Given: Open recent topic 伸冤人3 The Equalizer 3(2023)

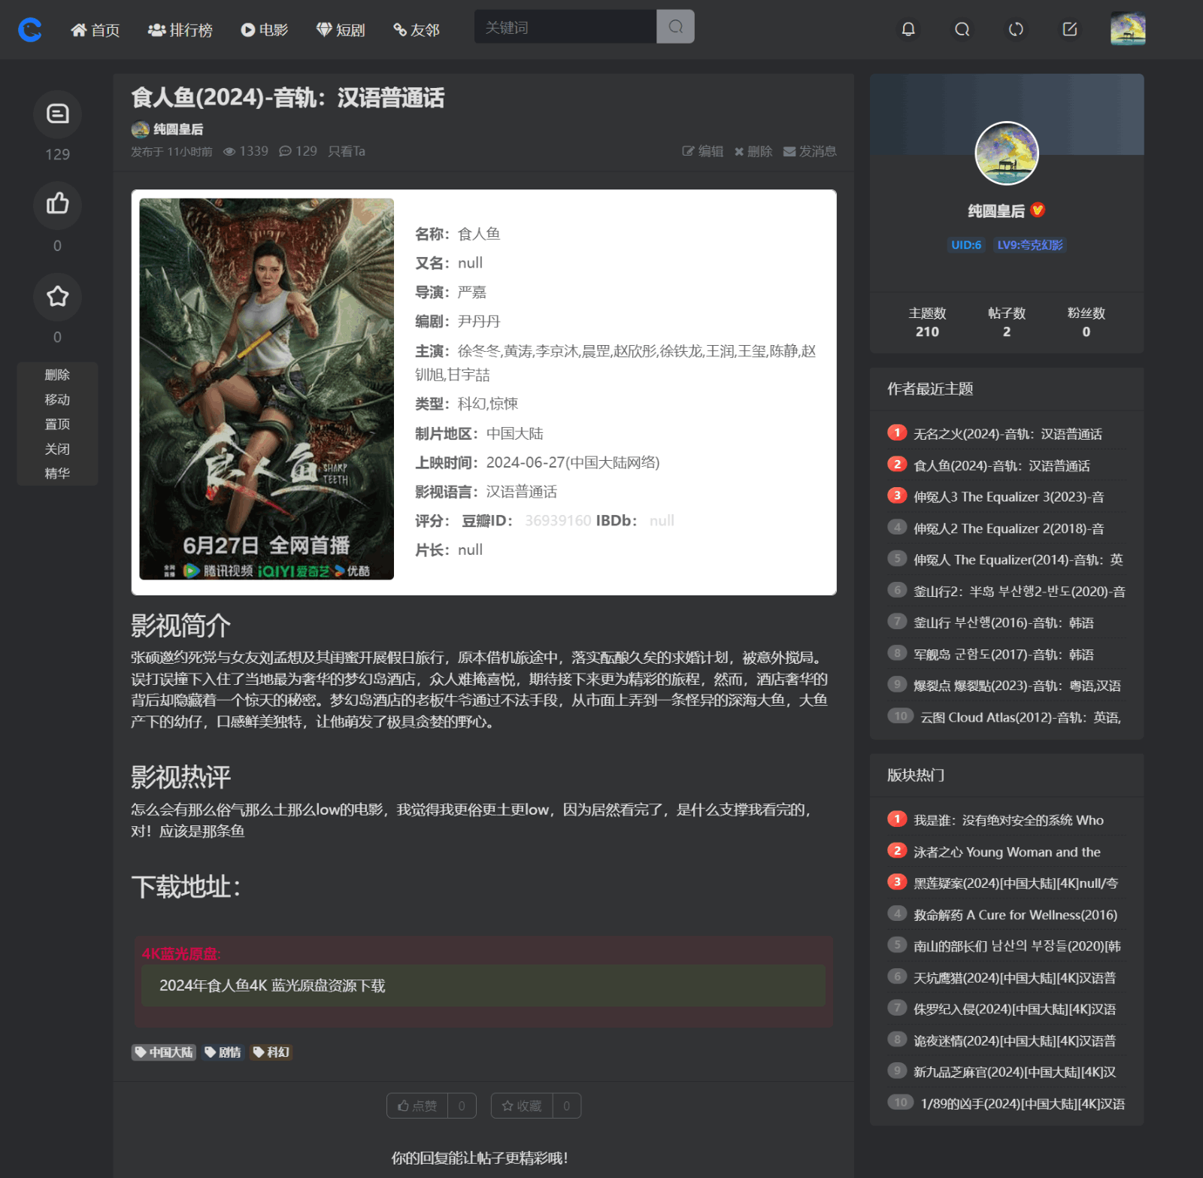Looking at the screenshot, I should point(1008,497).
